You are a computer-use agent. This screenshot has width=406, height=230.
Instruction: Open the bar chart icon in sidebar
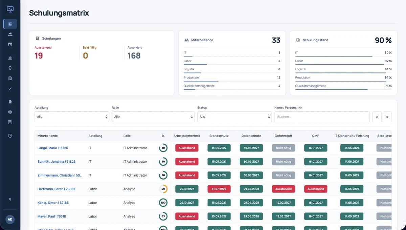(x=10, y=58)
